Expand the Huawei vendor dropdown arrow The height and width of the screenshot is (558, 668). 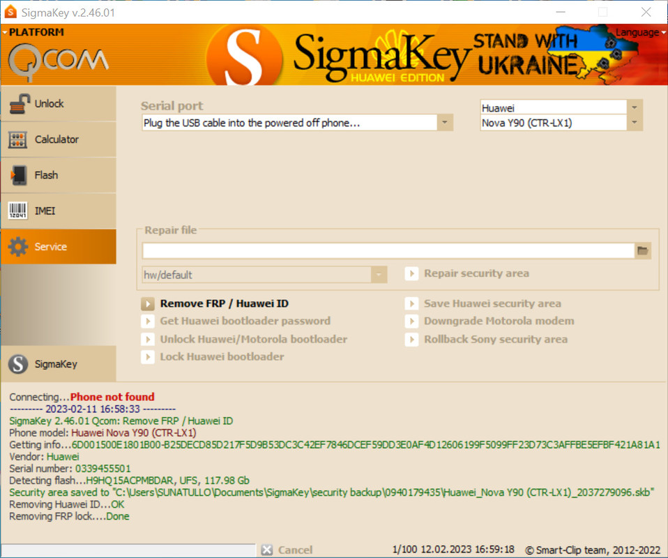(635, 107)
